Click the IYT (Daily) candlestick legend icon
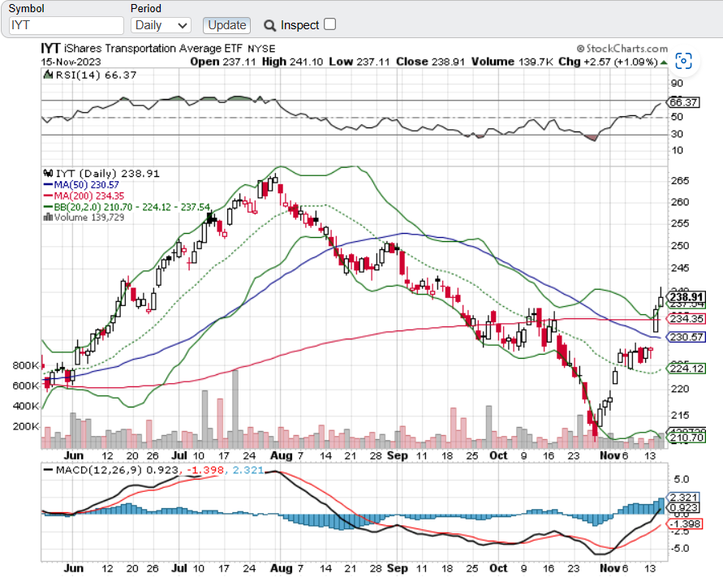The width and height of the screenshot is (723, 582). [47, 173]
